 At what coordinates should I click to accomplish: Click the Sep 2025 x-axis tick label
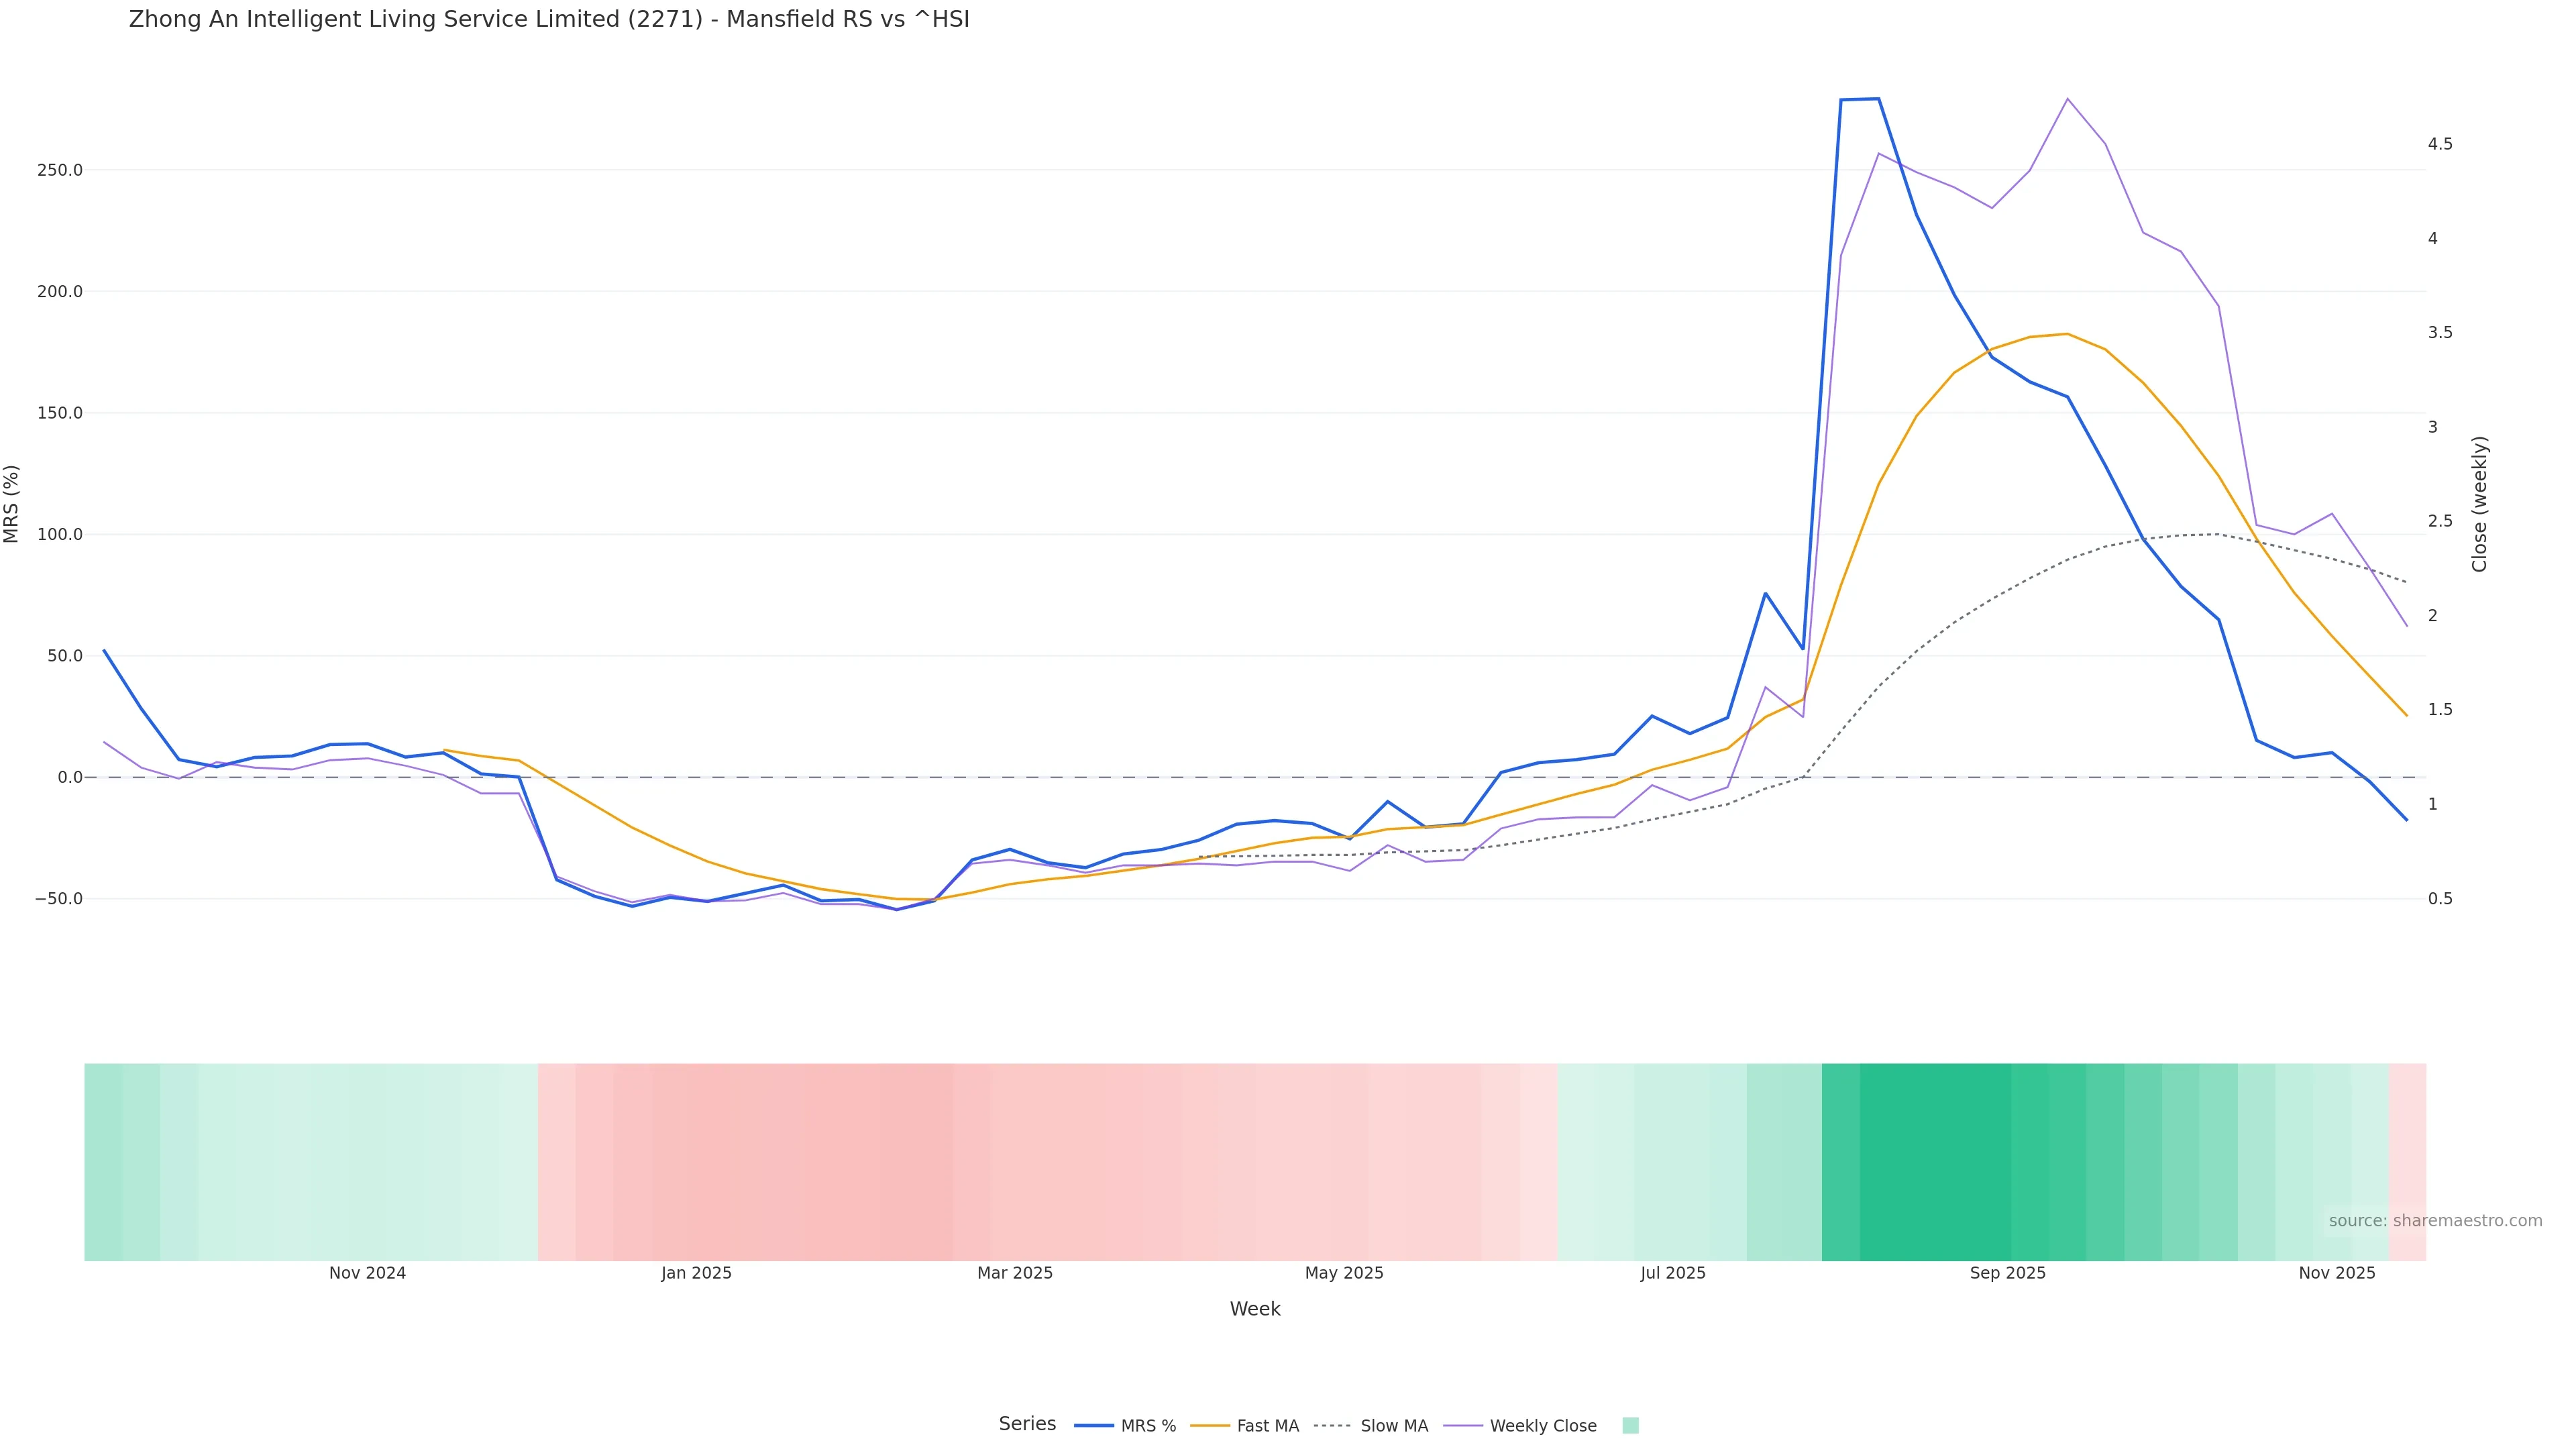[2007, 1273]
